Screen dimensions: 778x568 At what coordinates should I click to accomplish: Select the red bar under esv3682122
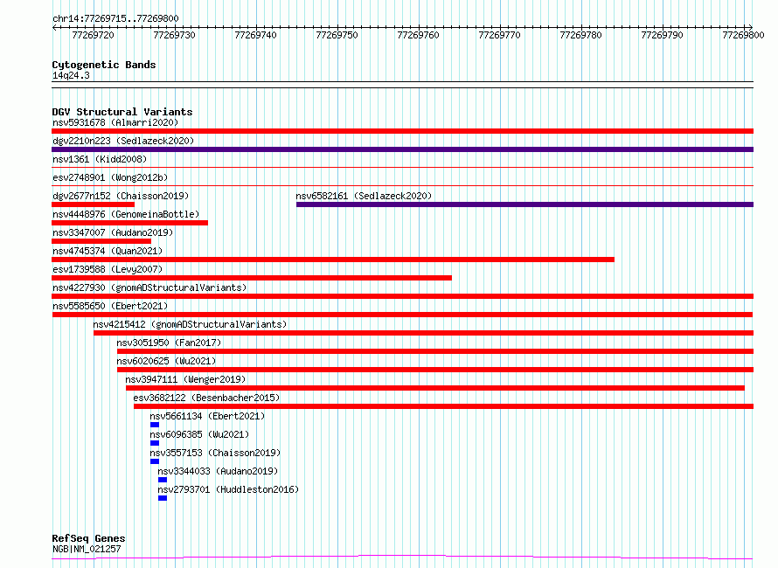(x=443, y=406)
